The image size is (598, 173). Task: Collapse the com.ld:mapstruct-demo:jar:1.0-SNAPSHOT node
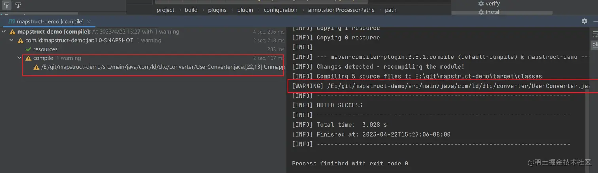click(12, 40)
